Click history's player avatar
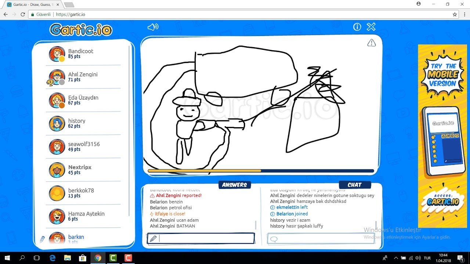The height and width of the screenshot is (264, 470). [x=57, y=124]
